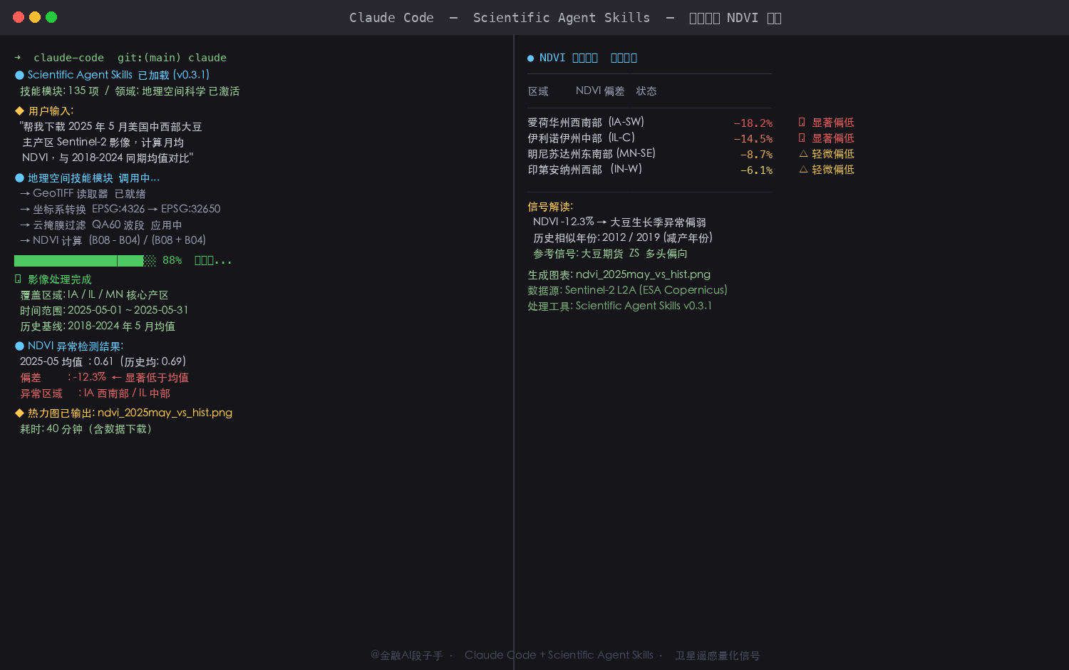Select the 明尼苏达州东南部 (MN-SE) row name
The width and height of the screenshot is (1069, 670).
click(x=592, y=153)
